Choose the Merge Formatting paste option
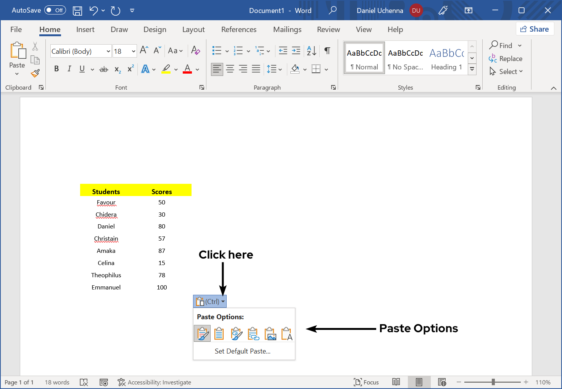562x389 pixels. pyautogui.click(x=219, y=333)
